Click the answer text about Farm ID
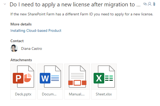Screen dimensions: 160x106 coord(82,14)
